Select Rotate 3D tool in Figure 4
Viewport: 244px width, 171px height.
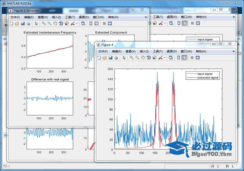pos(148,58)
